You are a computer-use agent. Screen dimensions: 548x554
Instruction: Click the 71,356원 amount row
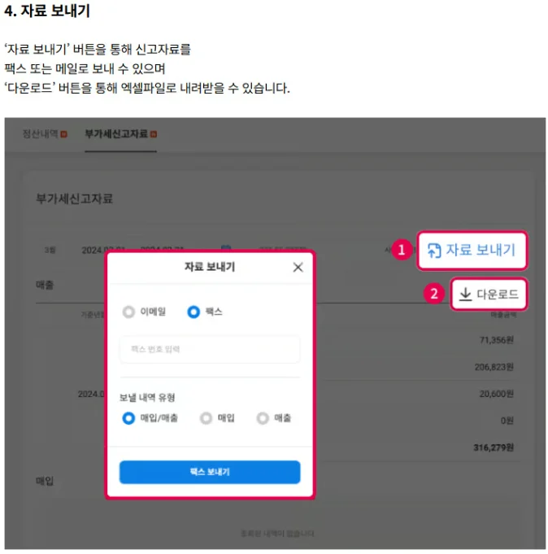point(496,340)
